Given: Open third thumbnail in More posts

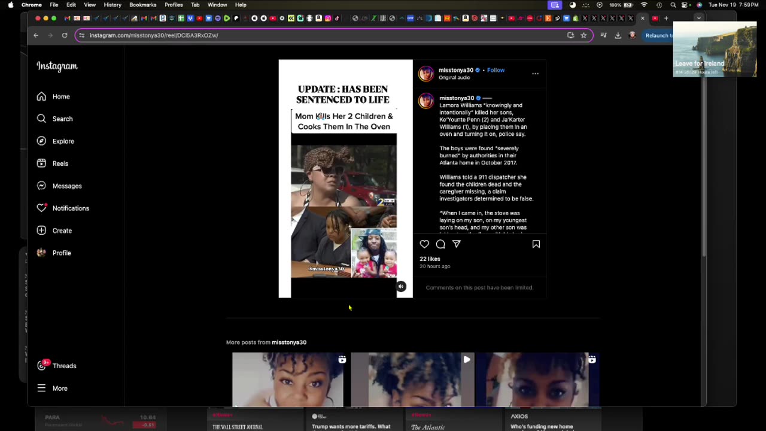Looking at the screenshot, I should point(537,380).
